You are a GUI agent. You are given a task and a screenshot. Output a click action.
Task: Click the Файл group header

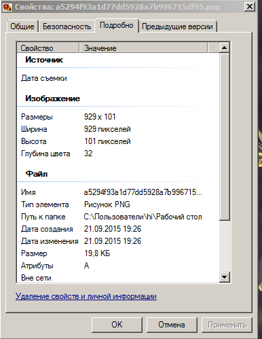[37, 174]
